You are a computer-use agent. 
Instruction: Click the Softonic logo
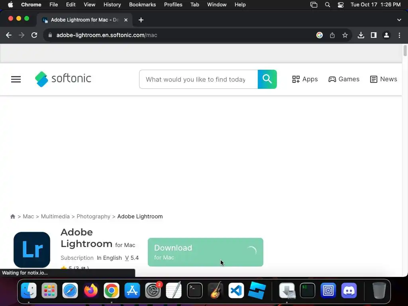click(63, 79)
